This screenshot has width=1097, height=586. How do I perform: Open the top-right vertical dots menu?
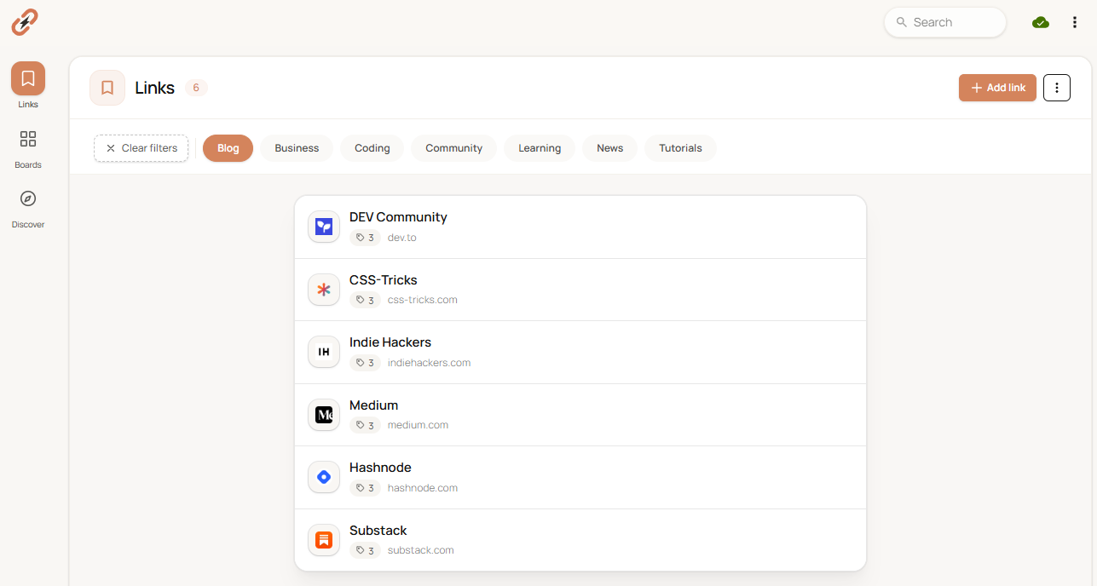(x=1075, y=22)
